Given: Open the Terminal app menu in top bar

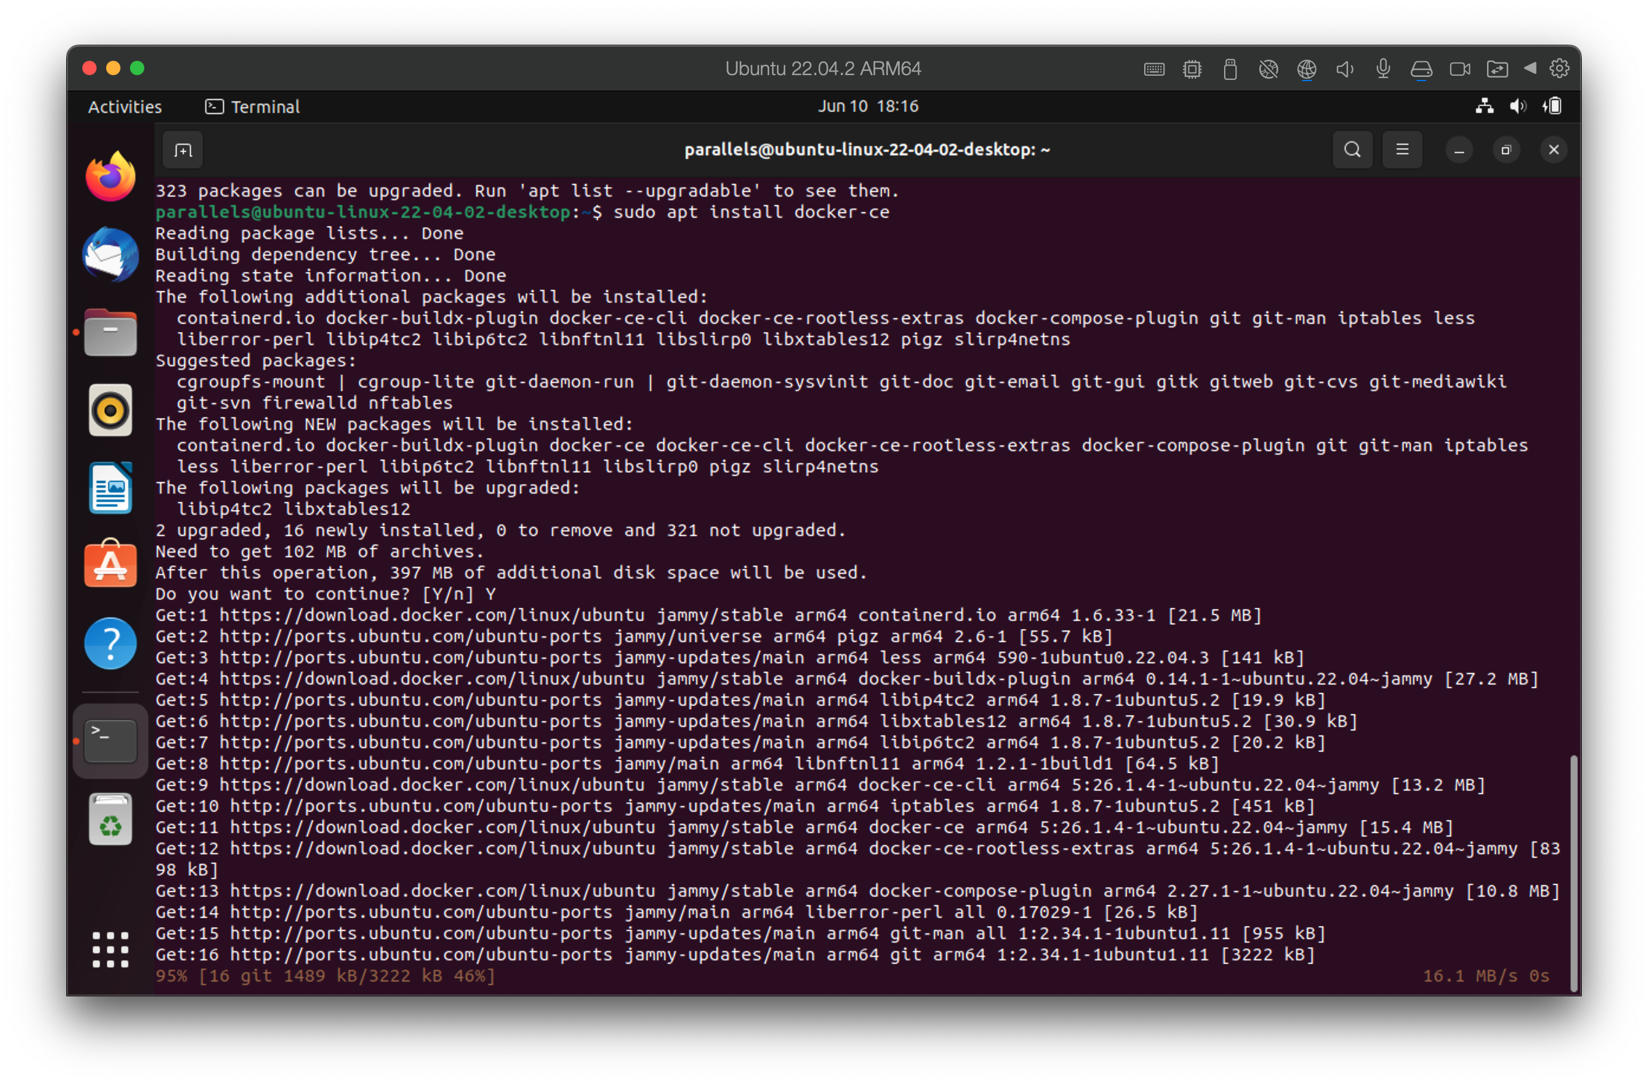Looking at the screenshot, I should pos(253,107).
